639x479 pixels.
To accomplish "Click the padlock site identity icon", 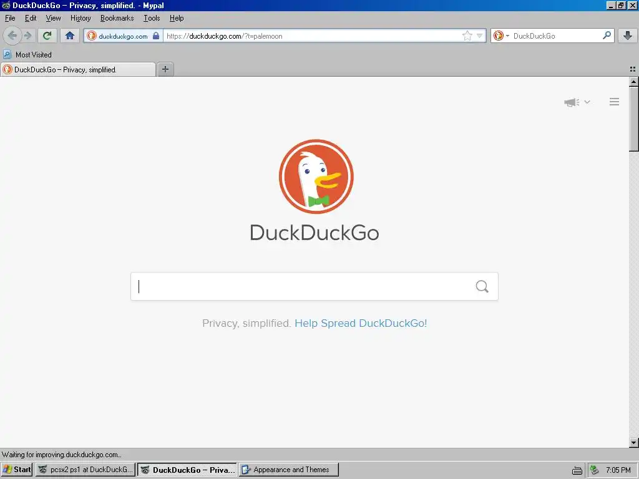I will point(156,36).
